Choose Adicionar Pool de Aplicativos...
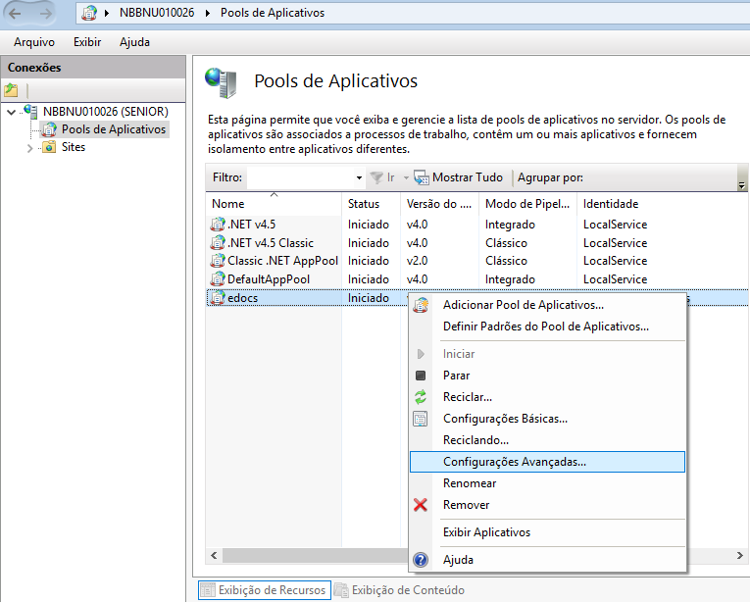This screenshot has width=750, height=603. [x=548, y=305]
